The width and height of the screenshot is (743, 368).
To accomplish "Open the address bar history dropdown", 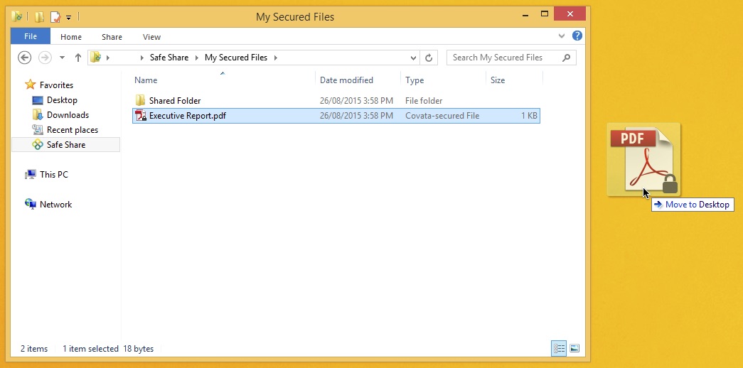I will [414, 58].
